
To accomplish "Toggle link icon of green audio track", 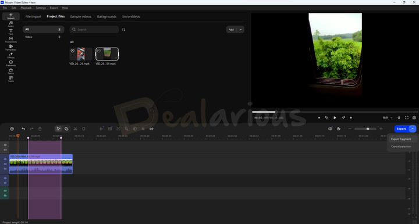I will pyautogui.click(x=5, y=195).
